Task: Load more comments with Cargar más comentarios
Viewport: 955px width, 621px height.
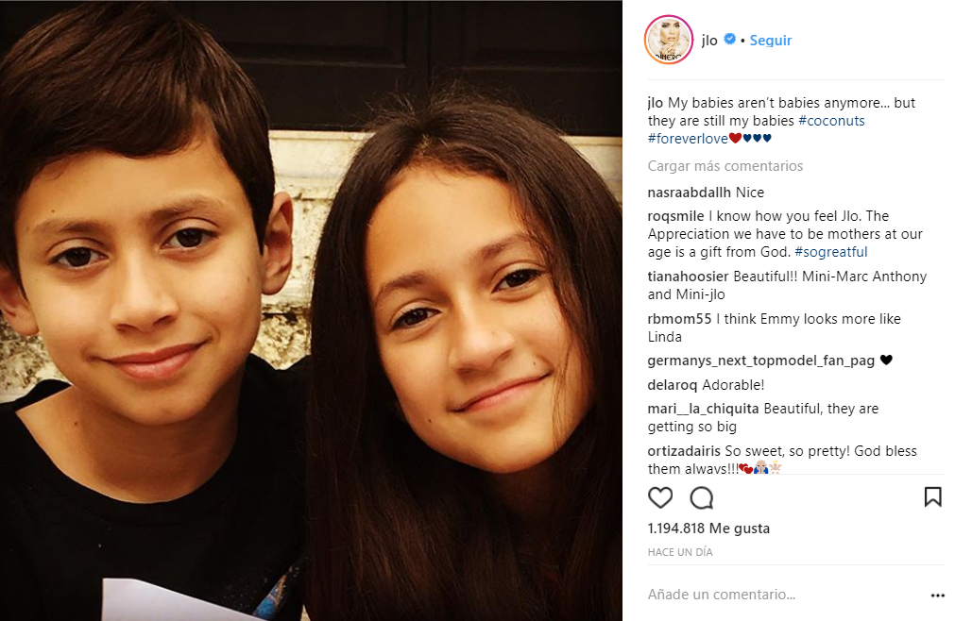Action: pyautogui.click(x=725, y=166)
